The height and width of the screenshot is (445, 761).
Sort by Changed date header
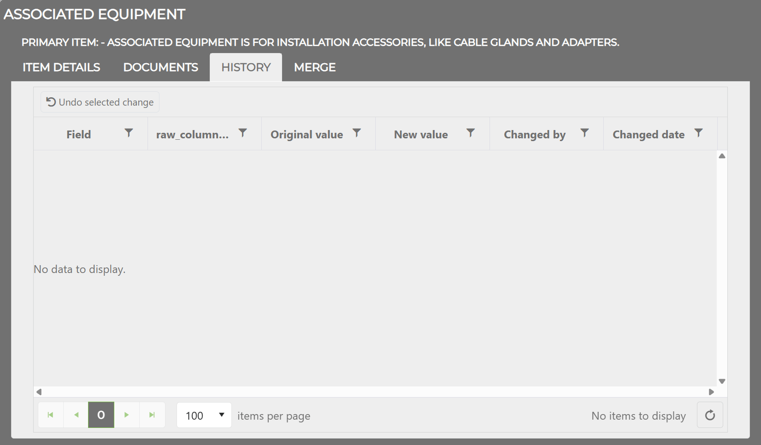[x=649, y=135]
